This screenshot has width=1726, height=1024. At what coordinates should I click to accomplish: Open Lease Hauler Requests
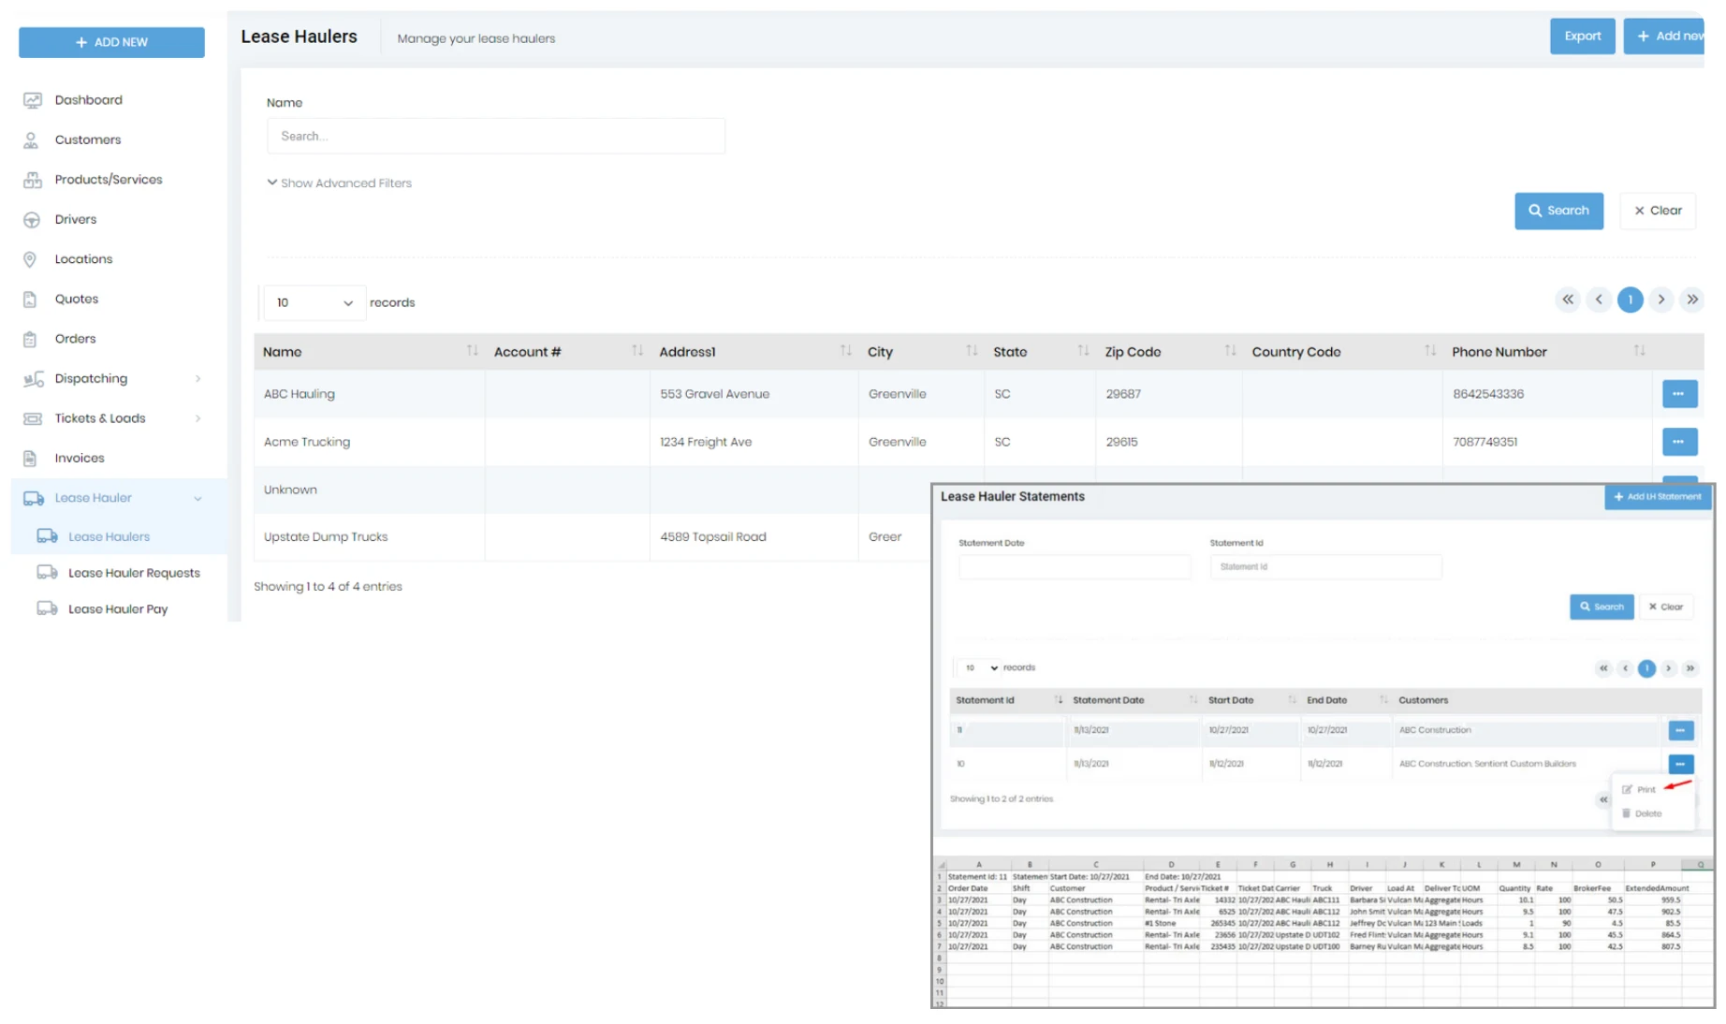(x=134, y=572)
